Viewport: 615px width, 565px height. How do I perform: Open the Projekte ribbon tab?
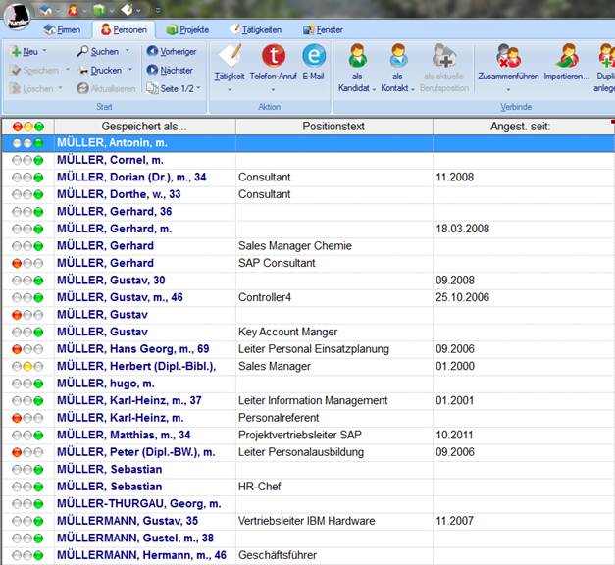[x=186, y=29]
